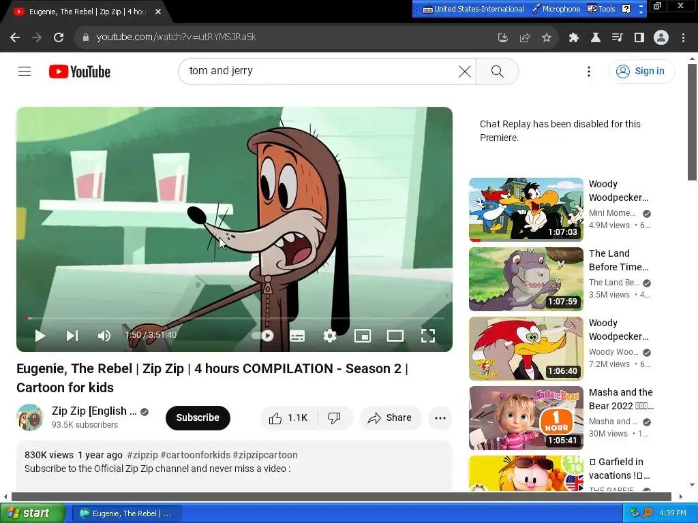Mute the video volume speaker icon
This screenshot has height=523, width=698.
pos(104,336)
